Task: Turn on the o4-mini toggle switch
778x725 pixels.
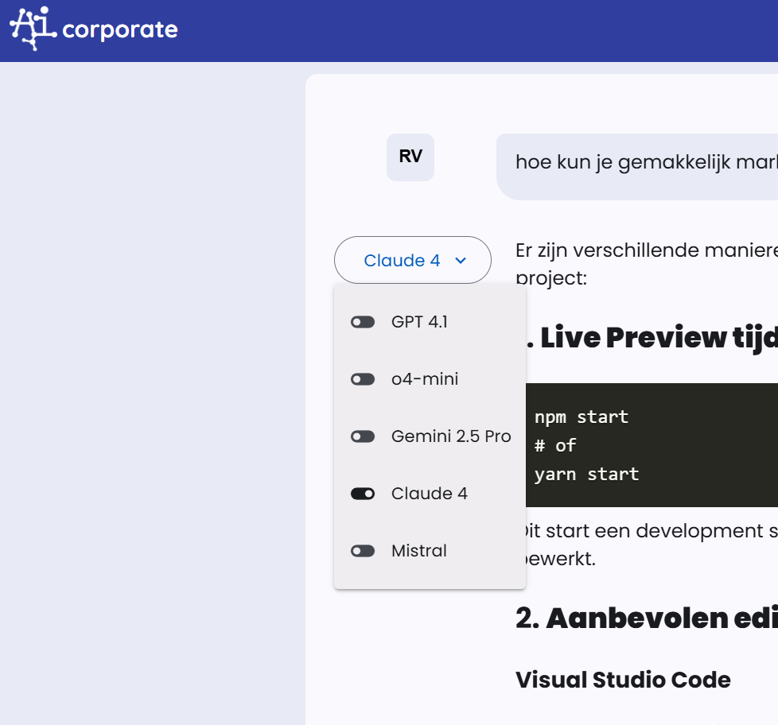Action: 363,379
